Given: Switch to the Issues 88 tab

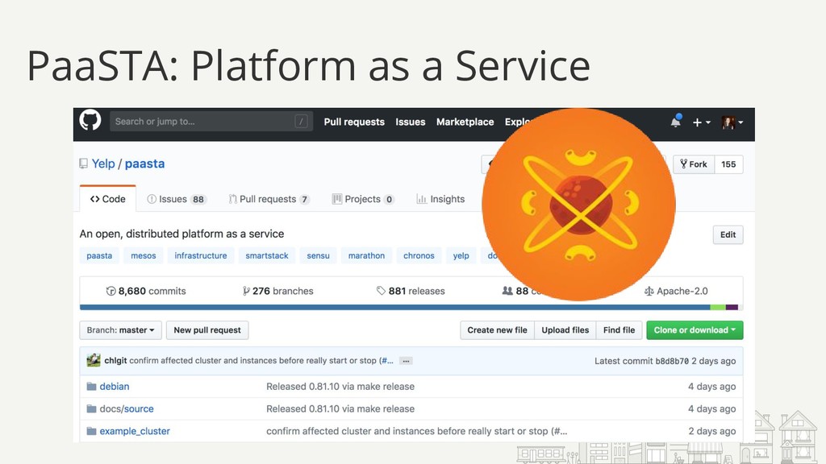Looking at the screenshot, I should click(x=177, y=199).
